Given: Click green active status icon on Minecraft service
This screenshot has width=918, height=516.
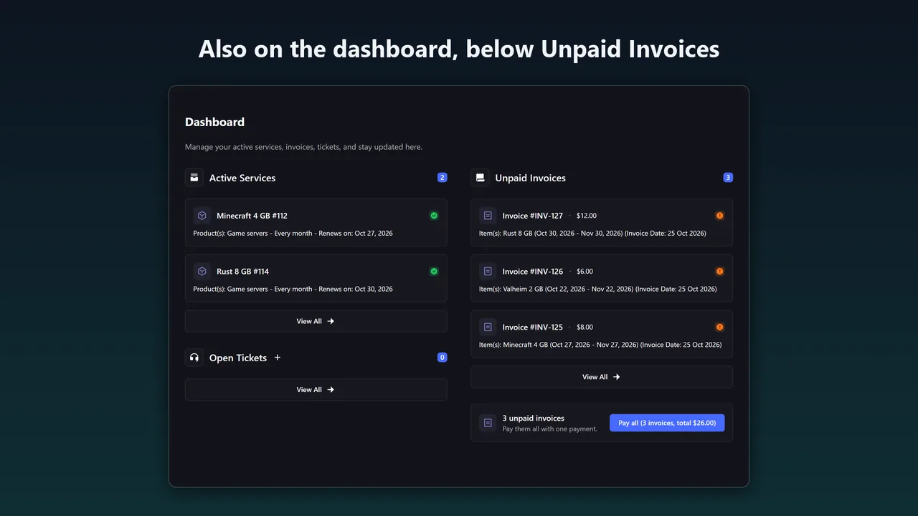Looking at the screenshot, I should pos(434,216).
